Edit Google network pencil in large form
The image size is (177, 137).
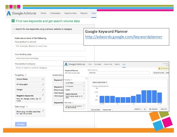click(43, 90)
